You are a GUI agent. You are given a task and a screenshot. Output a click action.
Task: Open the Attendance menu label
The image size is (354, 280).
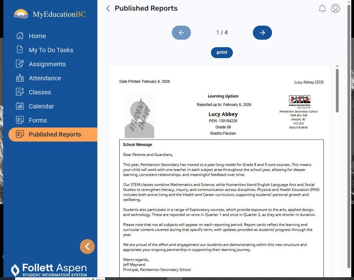45,78
